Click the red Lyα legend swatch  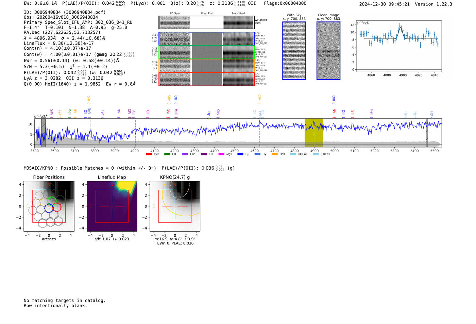coord(149,154)
